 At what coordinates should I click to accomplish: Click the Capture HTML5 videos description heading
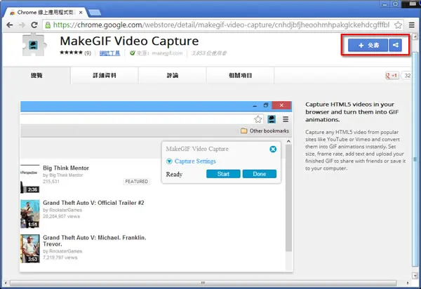point(352,112)
